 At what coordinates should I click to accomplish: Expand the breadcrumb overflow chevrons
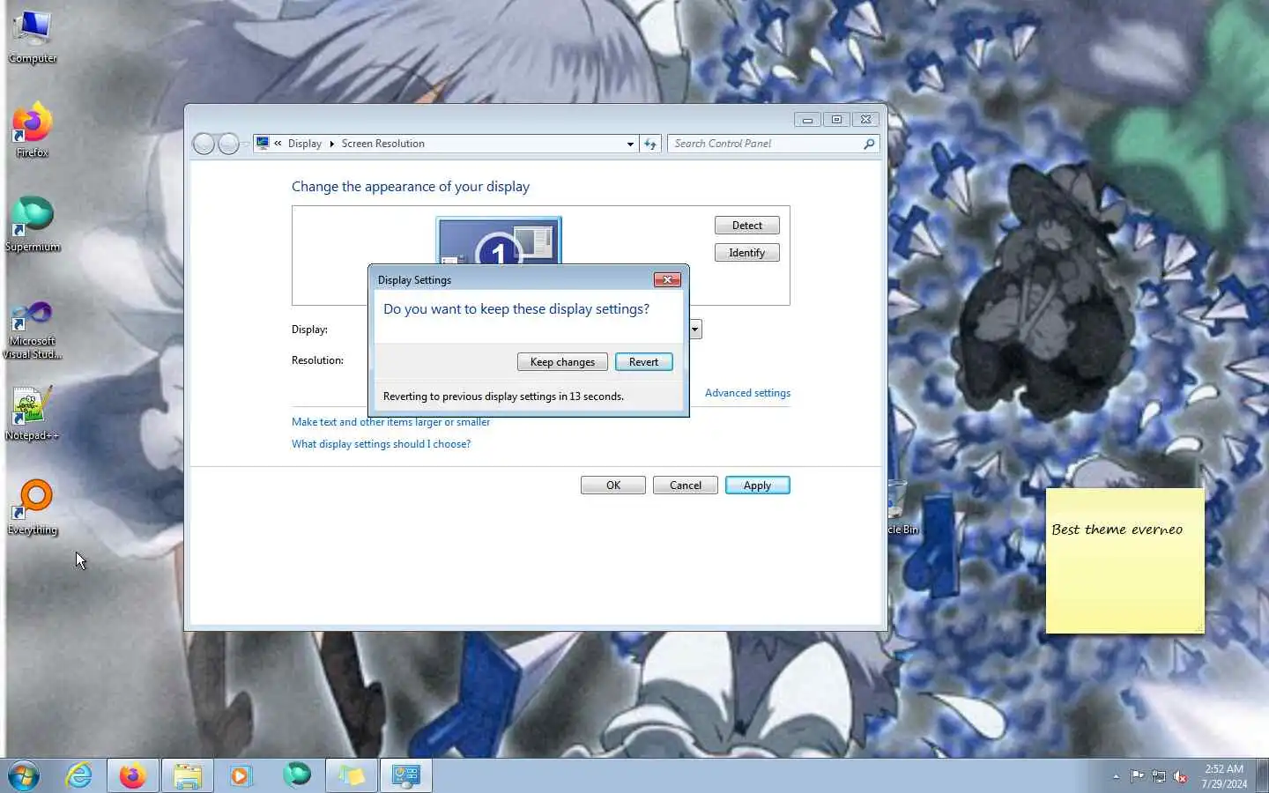pos(278,143)
